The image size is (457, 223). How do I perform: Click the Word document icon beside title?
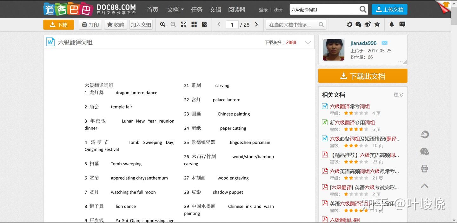pos(50,42)
